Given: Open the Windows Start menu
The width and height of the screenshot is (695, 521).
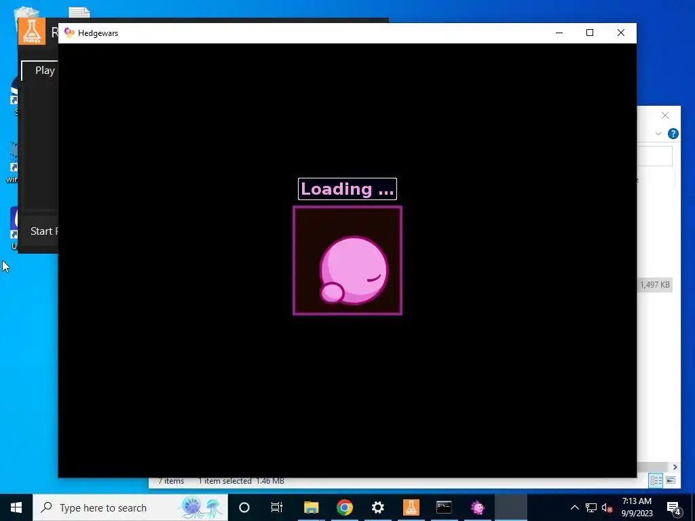Looking at the screenshot, I should coord(16,507).
